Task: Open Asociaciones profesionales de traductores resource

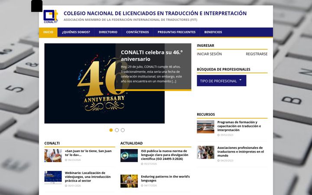Action: 240,152
